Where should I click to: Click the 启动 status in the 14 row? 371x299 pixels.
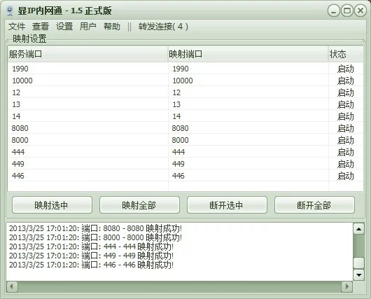tap(345, 116)
